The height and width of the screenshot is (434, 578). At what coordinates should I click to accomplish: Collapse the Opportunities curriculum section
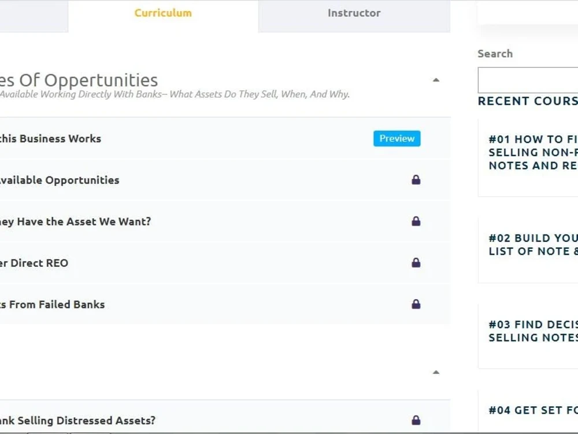click(x=435, y=80)
